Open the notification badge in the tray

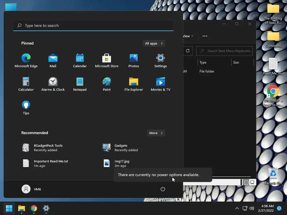279,208
